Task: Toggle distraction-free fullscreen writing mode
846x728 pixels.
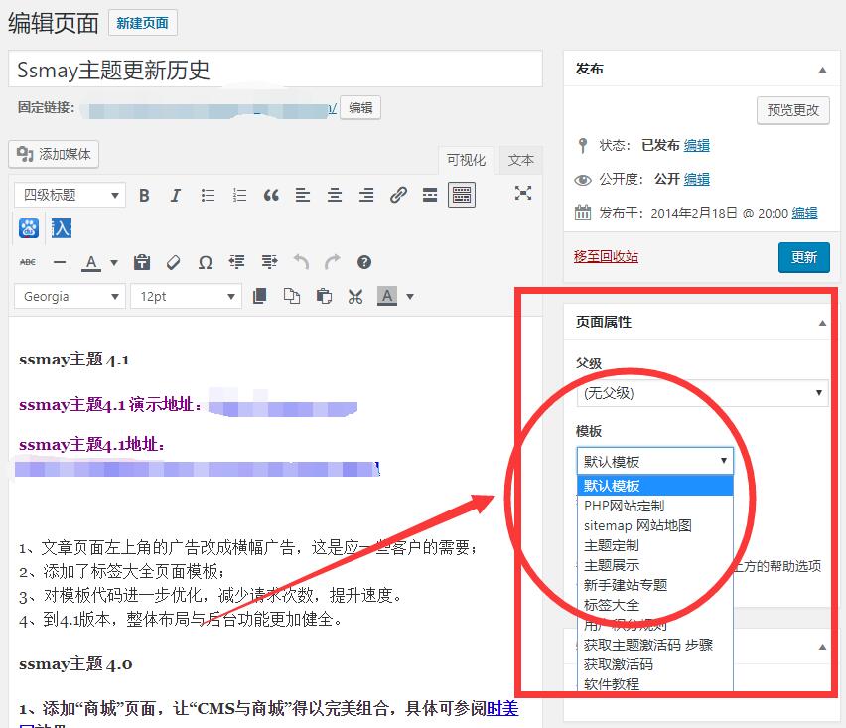Action: click(x=523, y=195)
